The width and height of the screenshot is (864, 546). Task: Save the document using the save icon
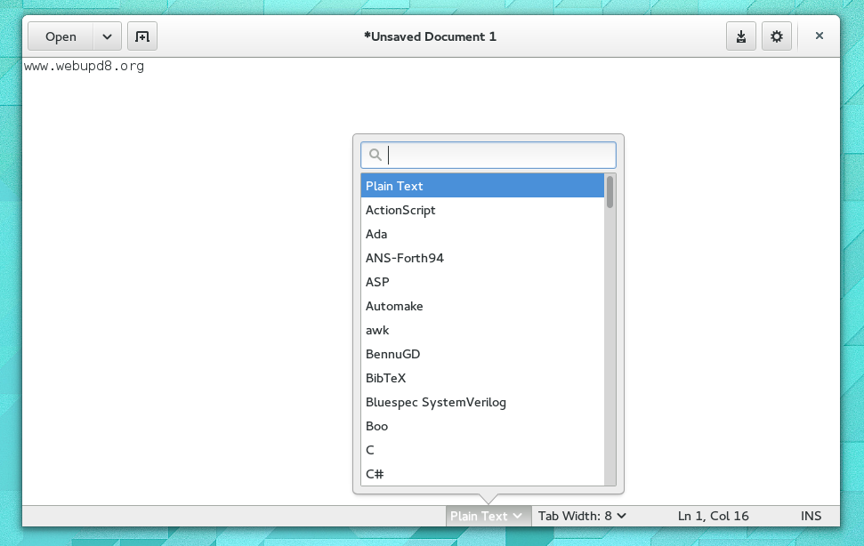pyautogui.click(x=741, y=36)
